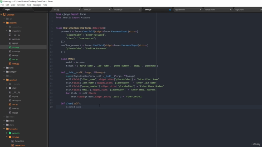
Task: Click the 'model = Account' code line
Action: [x=75, y=62]
